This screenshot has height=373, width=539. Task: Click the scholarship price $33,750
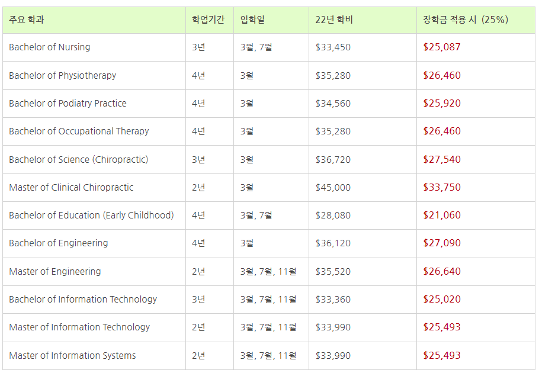442,187
